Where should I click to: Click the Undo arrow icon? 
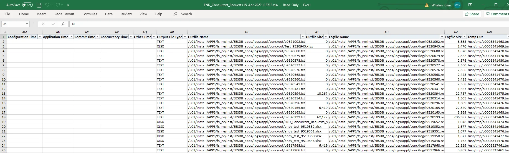(x=47, y=5)
